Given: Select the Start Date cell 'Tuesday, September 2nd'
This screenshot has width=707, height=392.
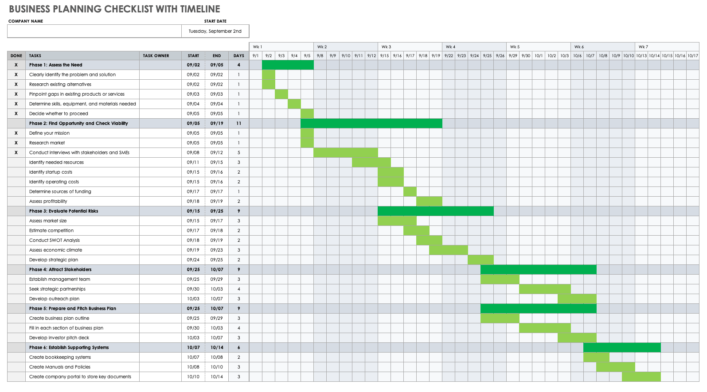Looking at the screenshot, I should (x=215, y=31).
